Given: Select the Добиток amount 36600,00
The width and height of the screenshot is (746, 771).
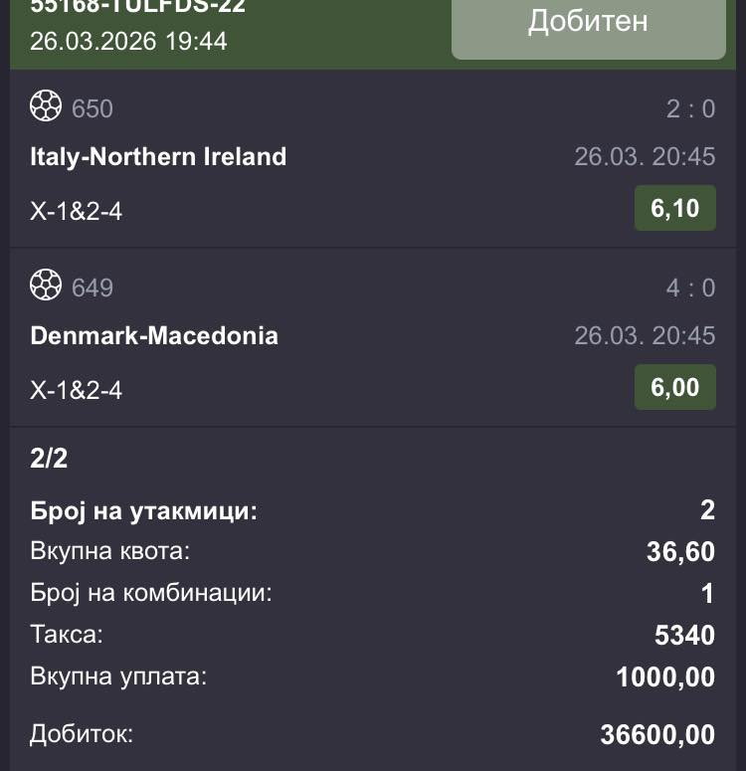Looking at the screenshot, I should (657, 735).
